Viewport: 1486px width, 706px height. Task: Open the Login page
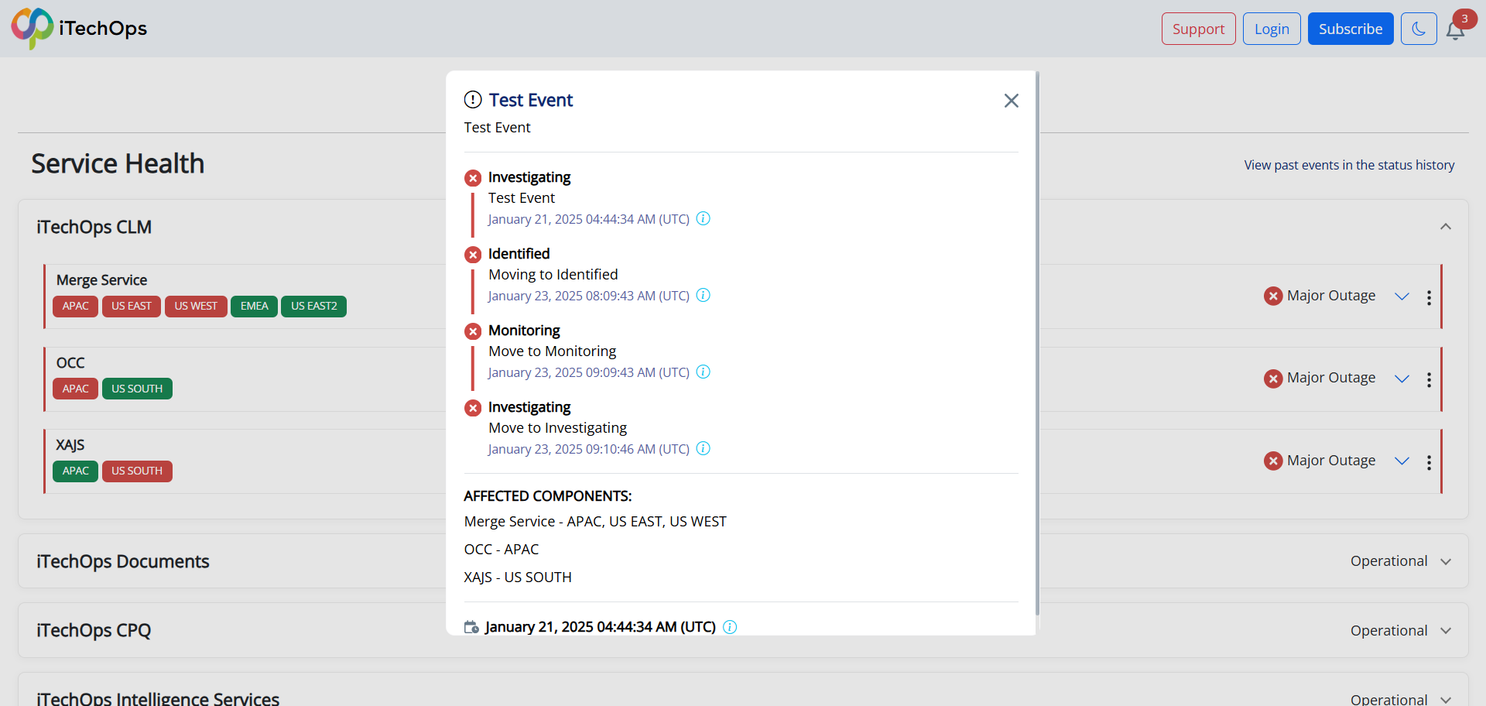(x=1272, y=29)
